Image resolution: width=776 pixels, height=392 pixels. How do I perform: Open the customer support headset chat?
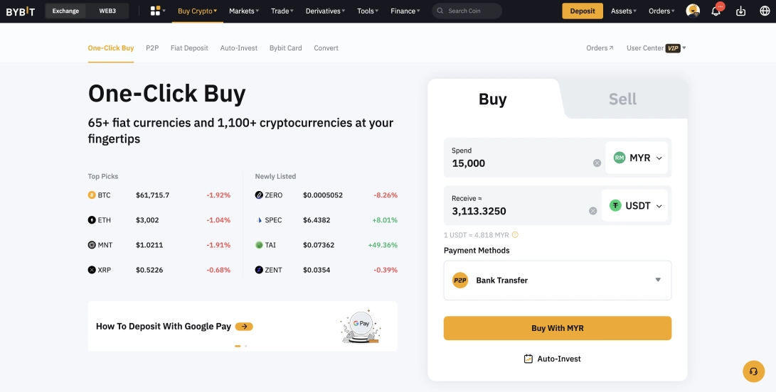tap(753, 371)
